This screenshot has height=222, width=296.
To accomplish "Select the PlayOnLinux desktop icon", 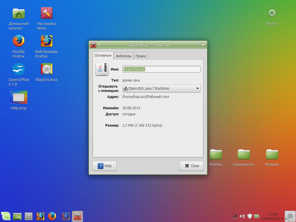I will pos(47,69).
